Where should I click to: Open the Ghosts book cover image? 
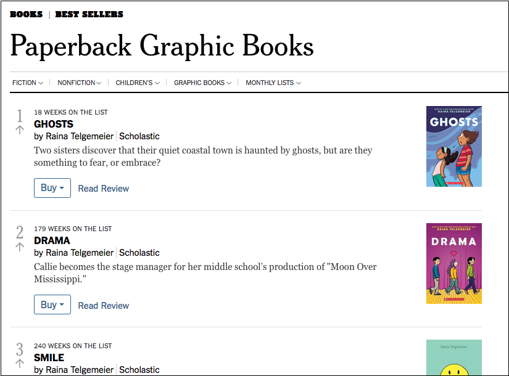[x=453, y=146]
